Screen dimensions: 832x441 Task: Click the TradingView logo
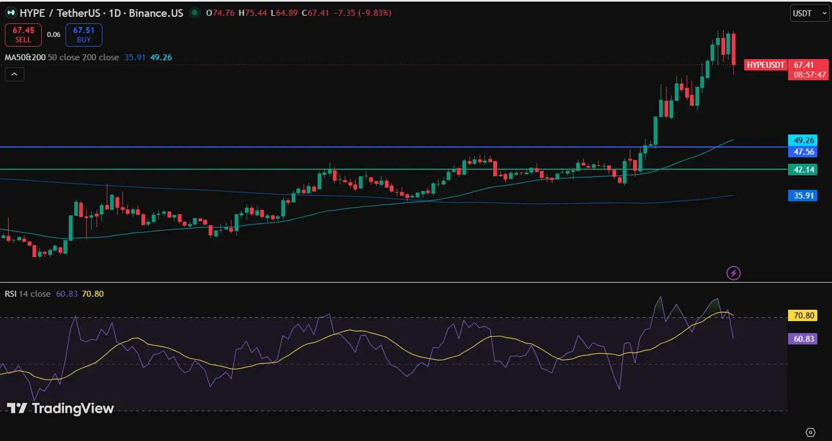click(x=60, y=408)
